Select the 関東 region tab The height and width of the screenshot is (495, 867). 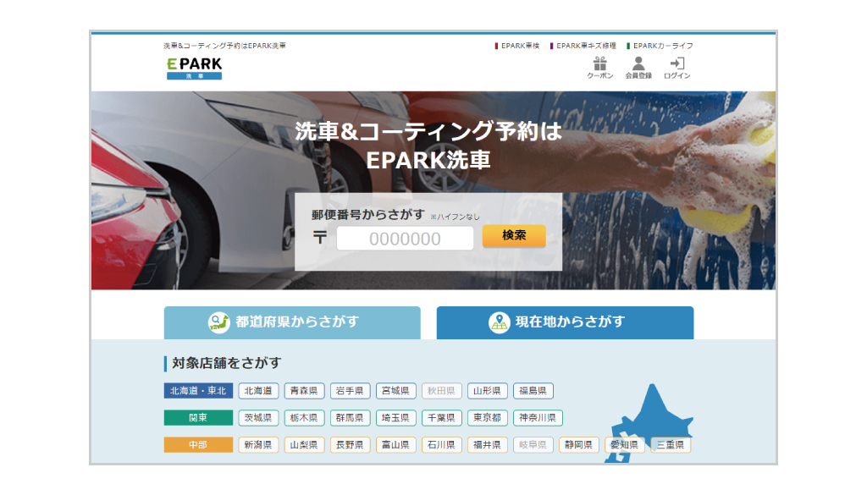[197, 417]
